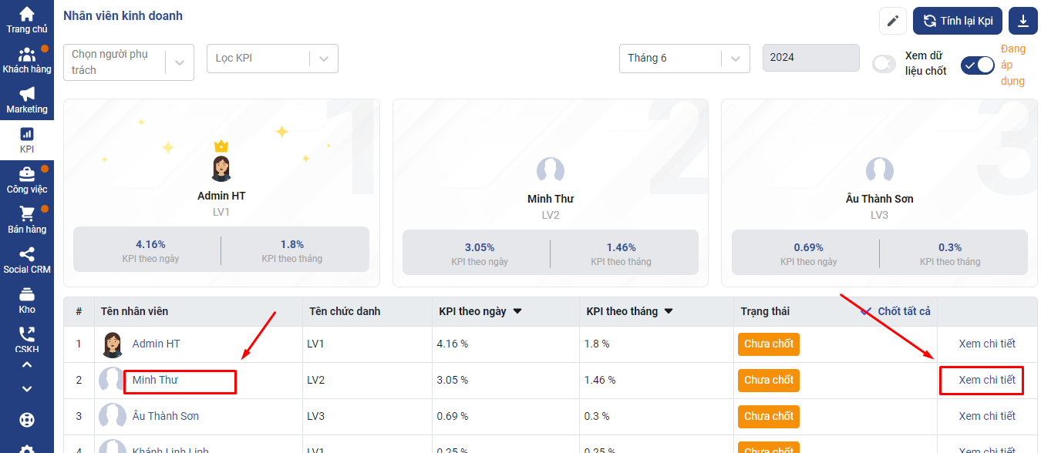Click the Tính lại Kpi button
This screenshot has height=453, width=1041.
957,21
